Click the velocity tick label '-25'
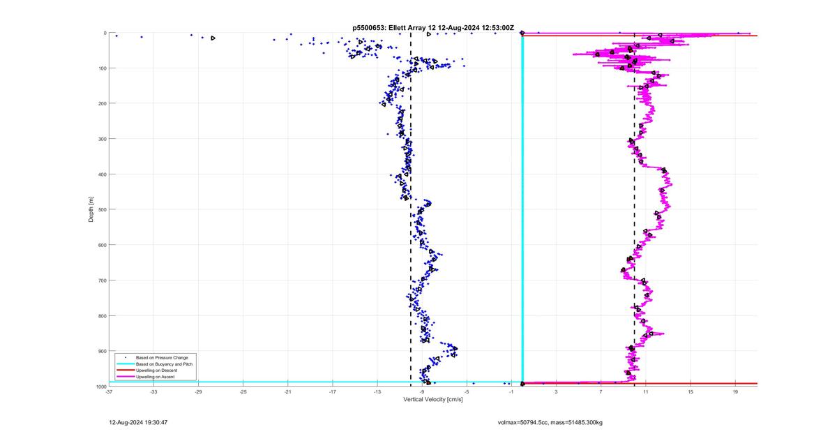This screenshot has height=434, width=837. click(x=243, y=392)
